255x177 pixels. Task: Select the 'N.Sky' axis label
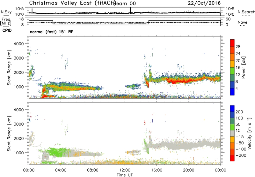6,12
